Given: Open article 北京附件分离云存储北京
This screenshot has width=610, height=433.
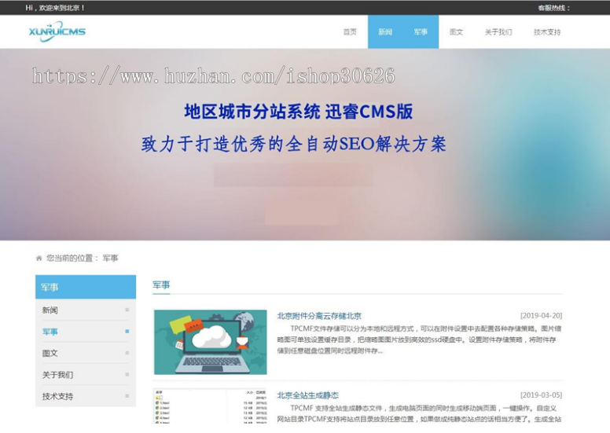Looking at the screenshot, I should [319, 315].
